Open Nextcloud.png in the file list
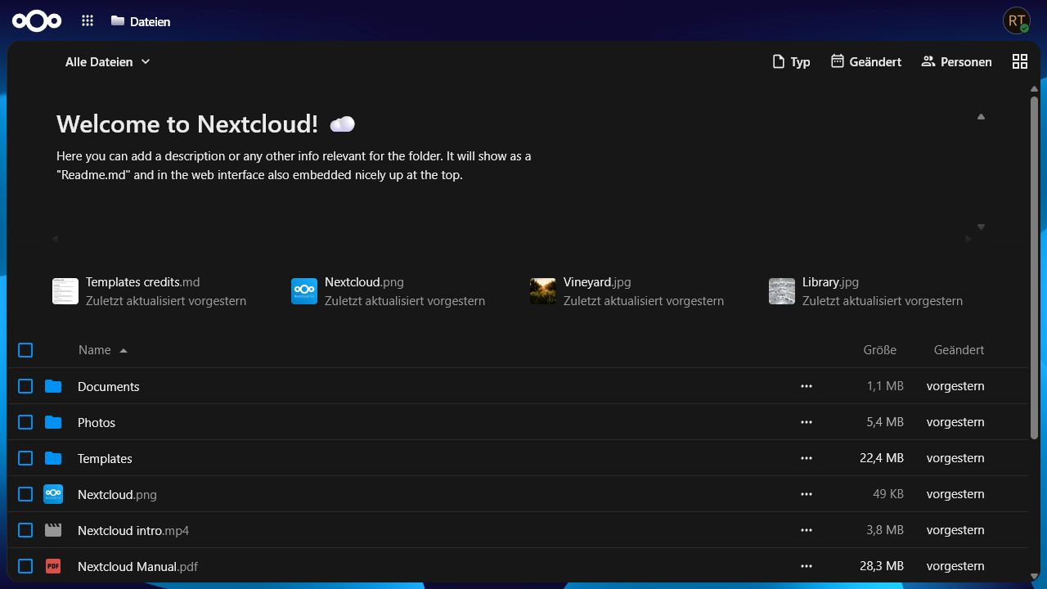1047x589 pixels. coord(117,495)
